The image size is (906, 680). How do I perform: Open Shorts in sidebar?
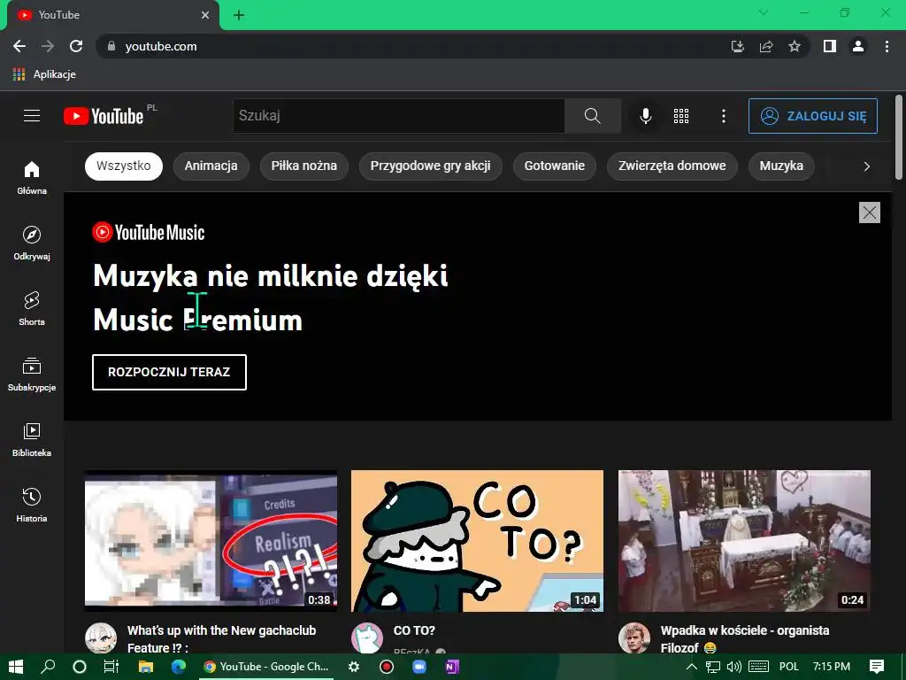pos(32,309)
